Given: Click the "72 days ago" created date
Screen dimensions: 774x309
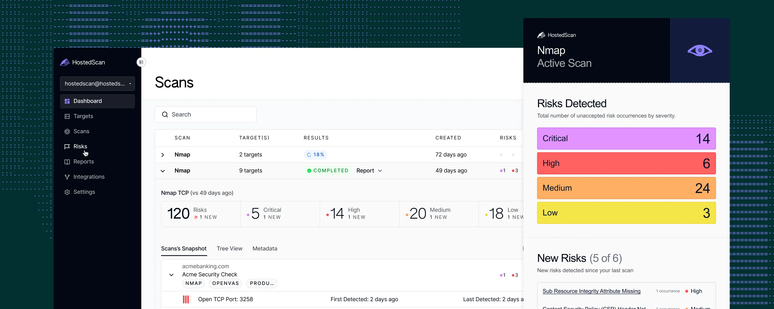Looking at the screenshot, I should (451, 155).
